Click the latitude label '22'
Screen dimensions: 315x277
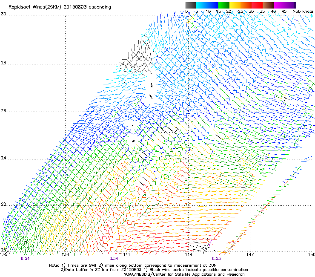coord(3,205)
